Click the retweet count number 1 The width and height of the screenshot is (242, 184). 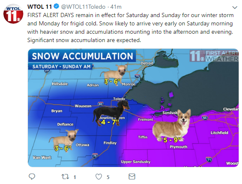click(75, 177)
